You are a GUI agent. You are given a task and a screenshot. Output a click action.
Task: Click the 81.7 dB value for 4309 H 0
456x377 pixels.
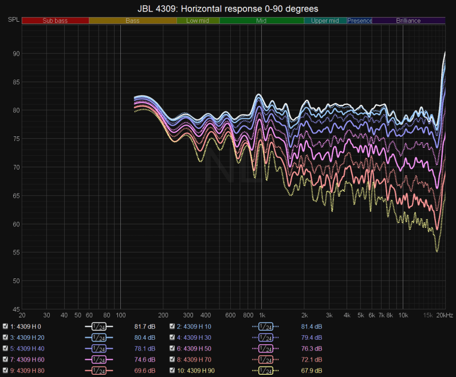[141, 326]
